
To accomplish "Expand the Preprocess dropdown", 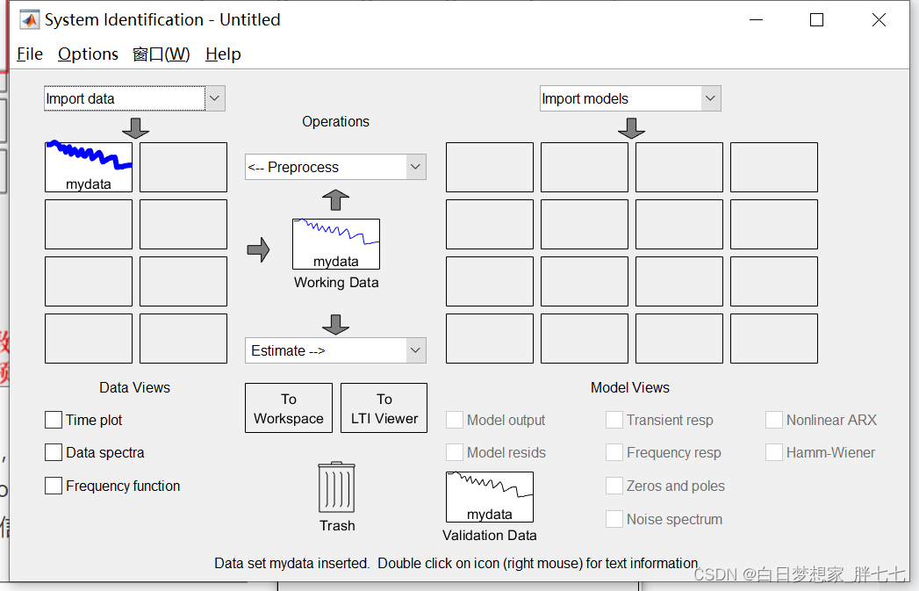I will [335, 167].
